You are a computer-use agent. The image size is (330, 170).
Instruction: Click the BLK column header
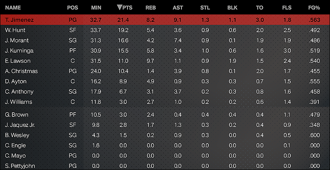[232, 8]
